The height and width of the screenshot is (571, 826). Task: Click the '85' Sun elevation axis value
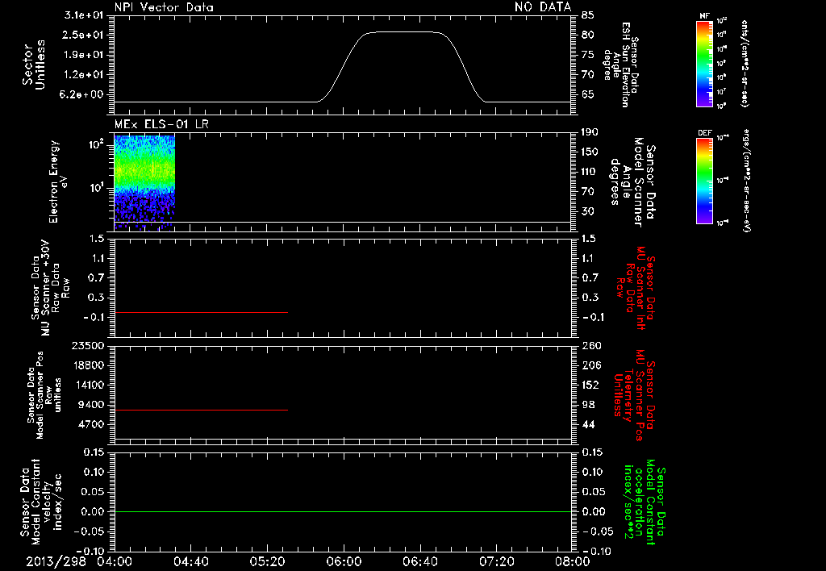coord(588,15)
